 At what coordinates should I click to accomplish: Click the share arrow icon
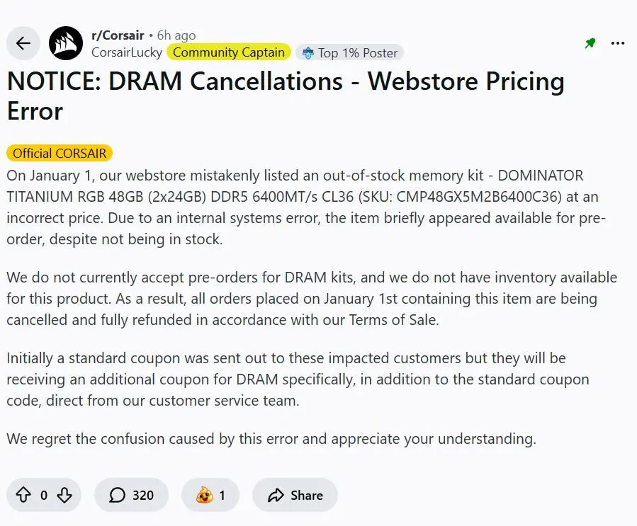click(x=275, y=495)
